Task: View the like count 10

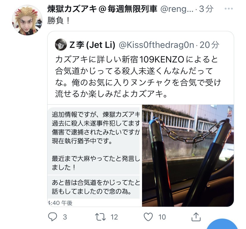Action: (162, 217)
